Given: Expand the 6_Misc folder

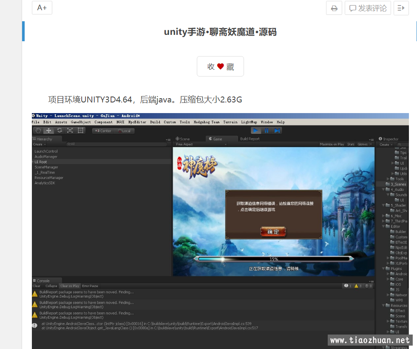Looking at the screenshot, I should pyautogui.click(x=383, y=216).
